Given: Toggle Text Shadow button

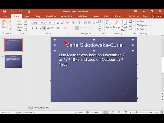Looking at the screenshot, I should [x=44, y=28].
